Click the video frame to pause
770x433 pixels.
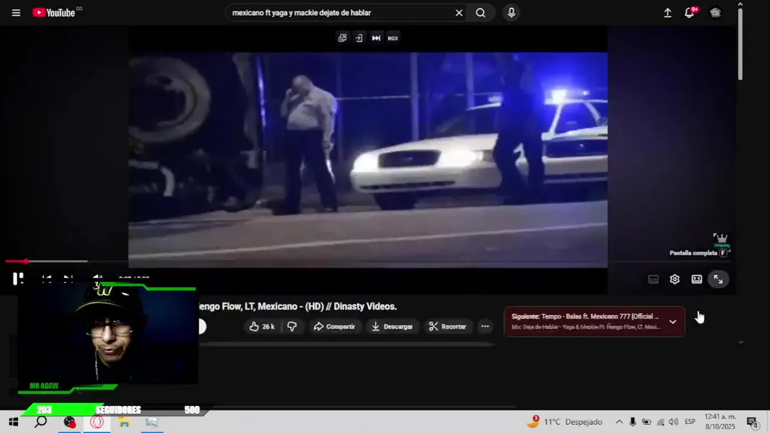[x=368, y=159]
